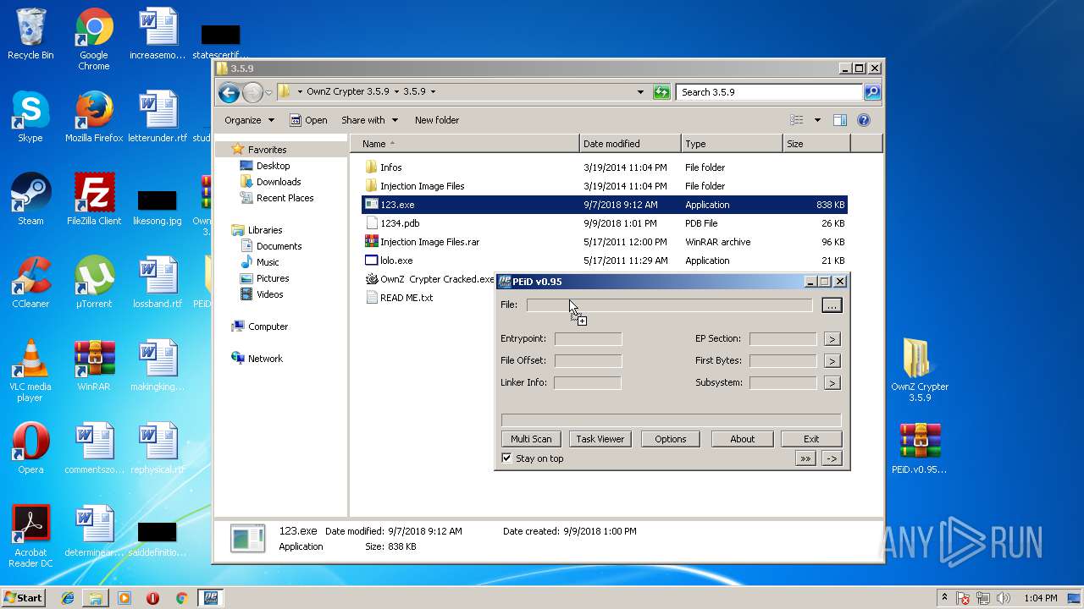The height and width of the screenshot is (609, 1084).
Task: Open the Recycle Bin desktop icon
Action: click(30, 34)
